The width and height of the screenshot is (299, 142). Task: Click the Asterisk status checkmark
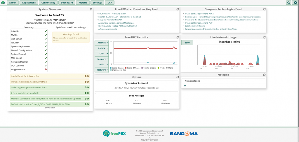tap(46, 31)
